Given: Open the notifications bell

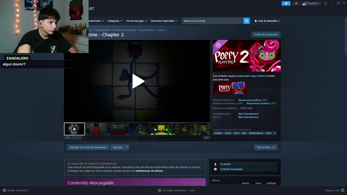Looking at the screenshot, I should [x=296, y=3].
